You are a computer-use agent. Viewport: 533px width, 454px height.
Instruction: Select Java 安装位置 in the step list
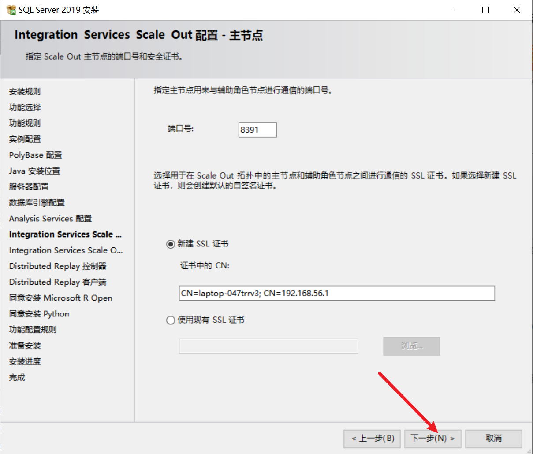point(34,171)
